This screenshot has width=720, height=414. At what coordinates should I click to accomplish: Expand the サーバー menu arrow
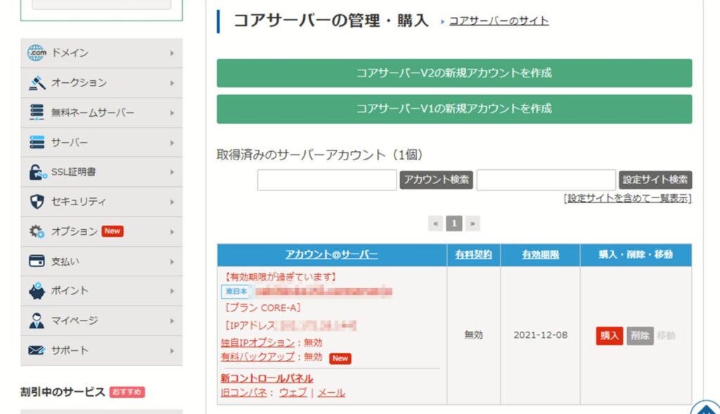[172, 143]
